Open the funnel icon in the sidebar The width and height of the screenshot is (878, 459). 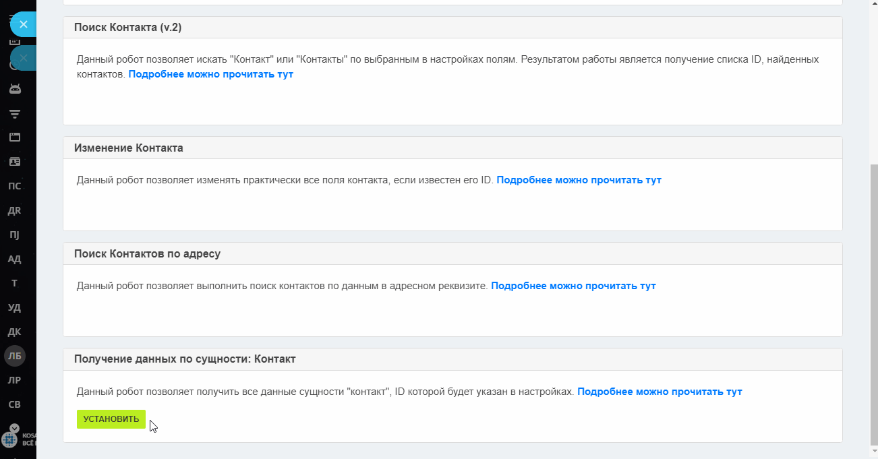[14, 113]
